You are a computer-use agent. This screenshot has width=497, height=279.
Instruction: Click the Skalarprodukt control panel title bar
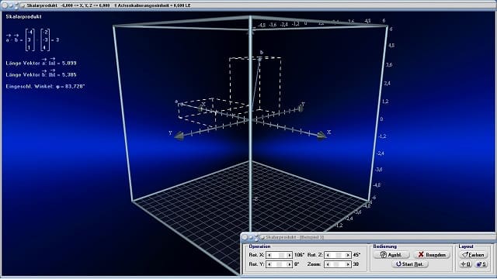click(367, 237)
